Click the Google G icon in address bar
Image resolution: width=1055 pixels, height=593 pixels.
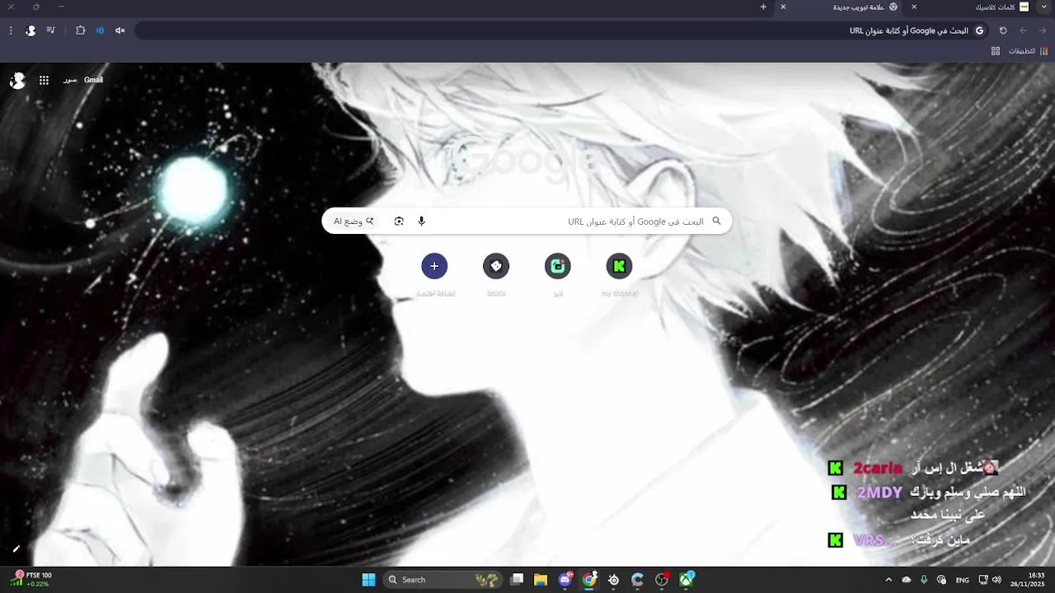point(980,30)
